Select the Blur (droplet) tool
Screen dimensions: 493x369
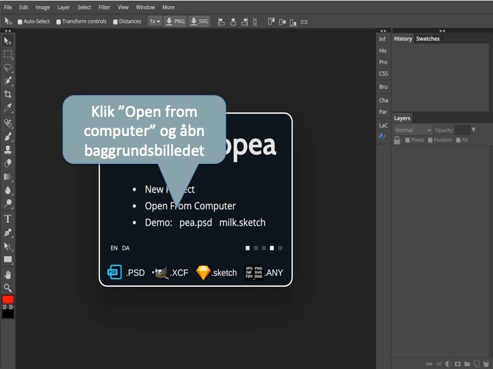pyautogui.click(x=8, y=190)
